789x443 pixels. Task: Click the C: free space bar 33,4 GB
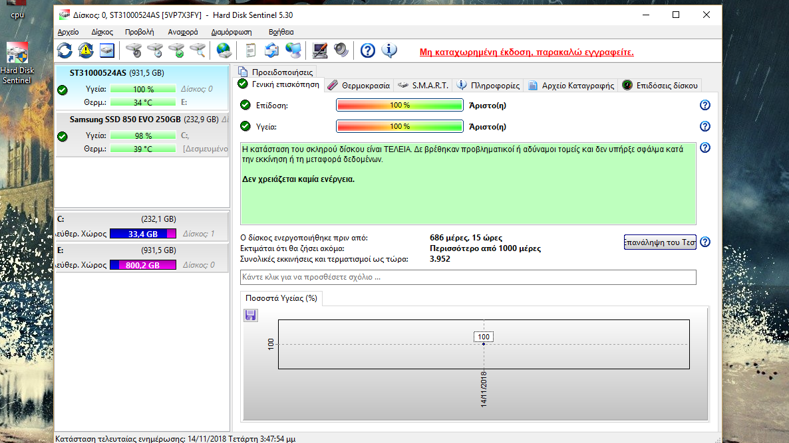pos(143,234)
